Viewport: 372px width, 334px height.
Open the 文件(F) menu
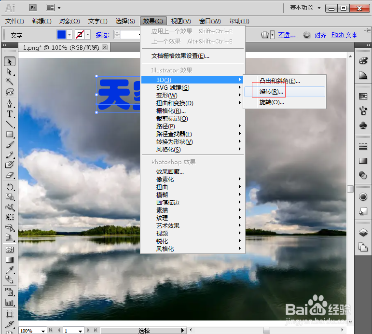point(14,21)
